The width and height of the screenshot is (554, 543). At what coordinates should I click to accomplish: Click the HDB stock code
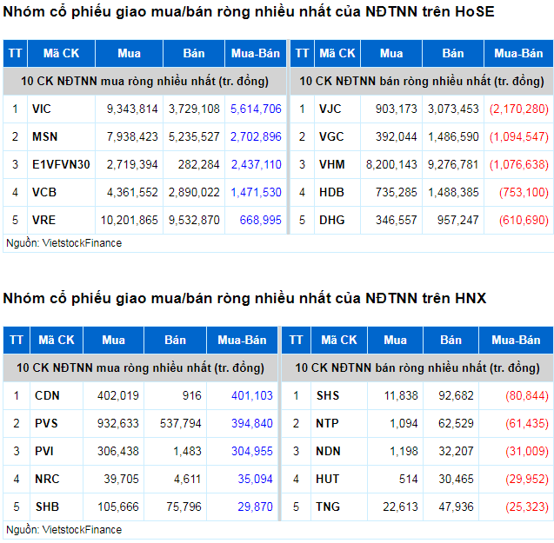point(331,192)
